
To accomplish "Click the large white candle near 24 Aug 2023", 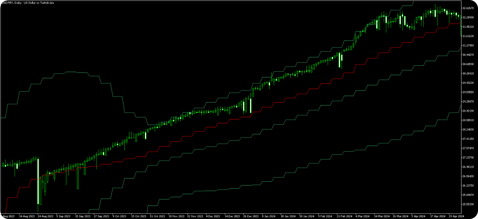I will click(x=38, y=181).
